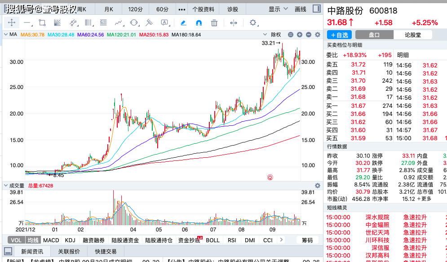Select the wave polyline drawing tool
Viewport: 447px width, 262px height.
click(119, 23)
